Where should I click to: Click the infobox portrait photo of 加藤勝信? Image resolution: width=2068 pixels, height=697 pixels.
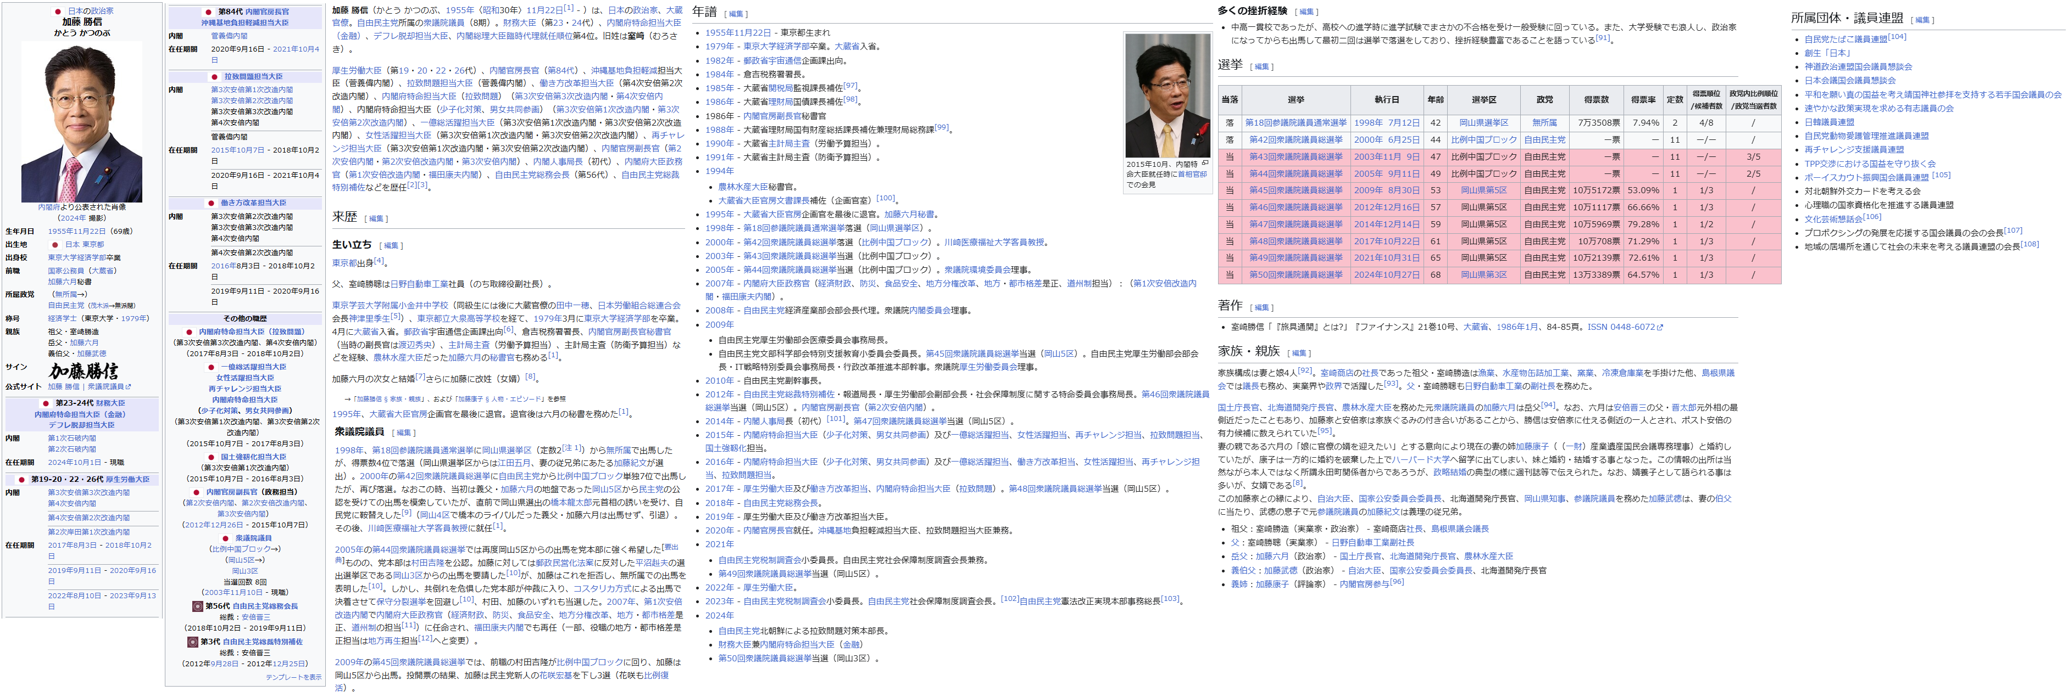tap(82, 121)
